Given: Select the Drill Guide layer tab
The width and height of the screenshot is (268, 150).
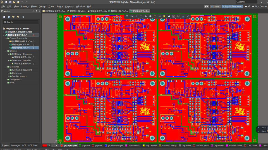Looking at the screenshot, I should pyautogui.click(x=251, y=146).
